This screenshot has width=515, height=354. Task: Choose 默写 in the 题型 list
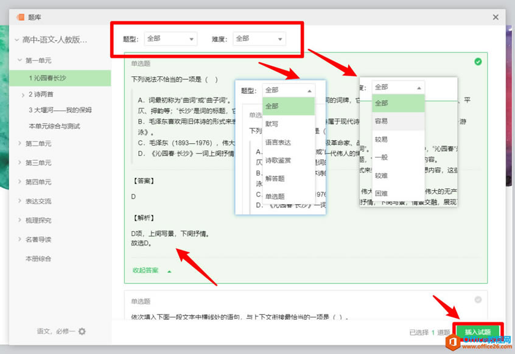coord(289,124)
